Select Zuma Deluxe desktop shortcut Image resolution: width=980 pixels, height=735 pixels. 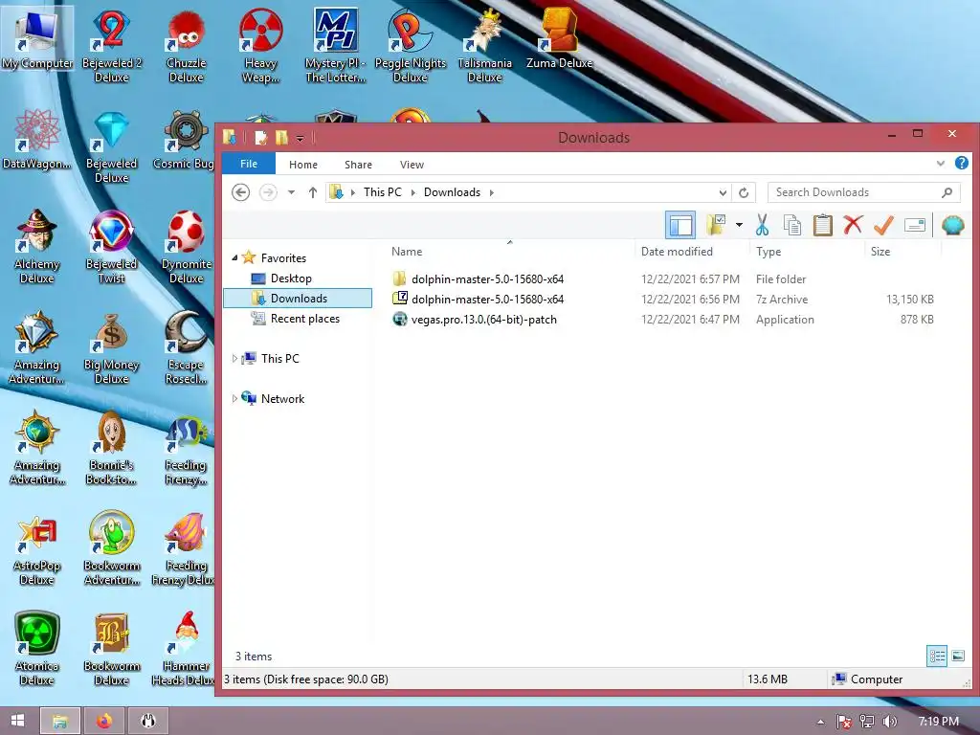pyautogui.click(x=559, y=40)
